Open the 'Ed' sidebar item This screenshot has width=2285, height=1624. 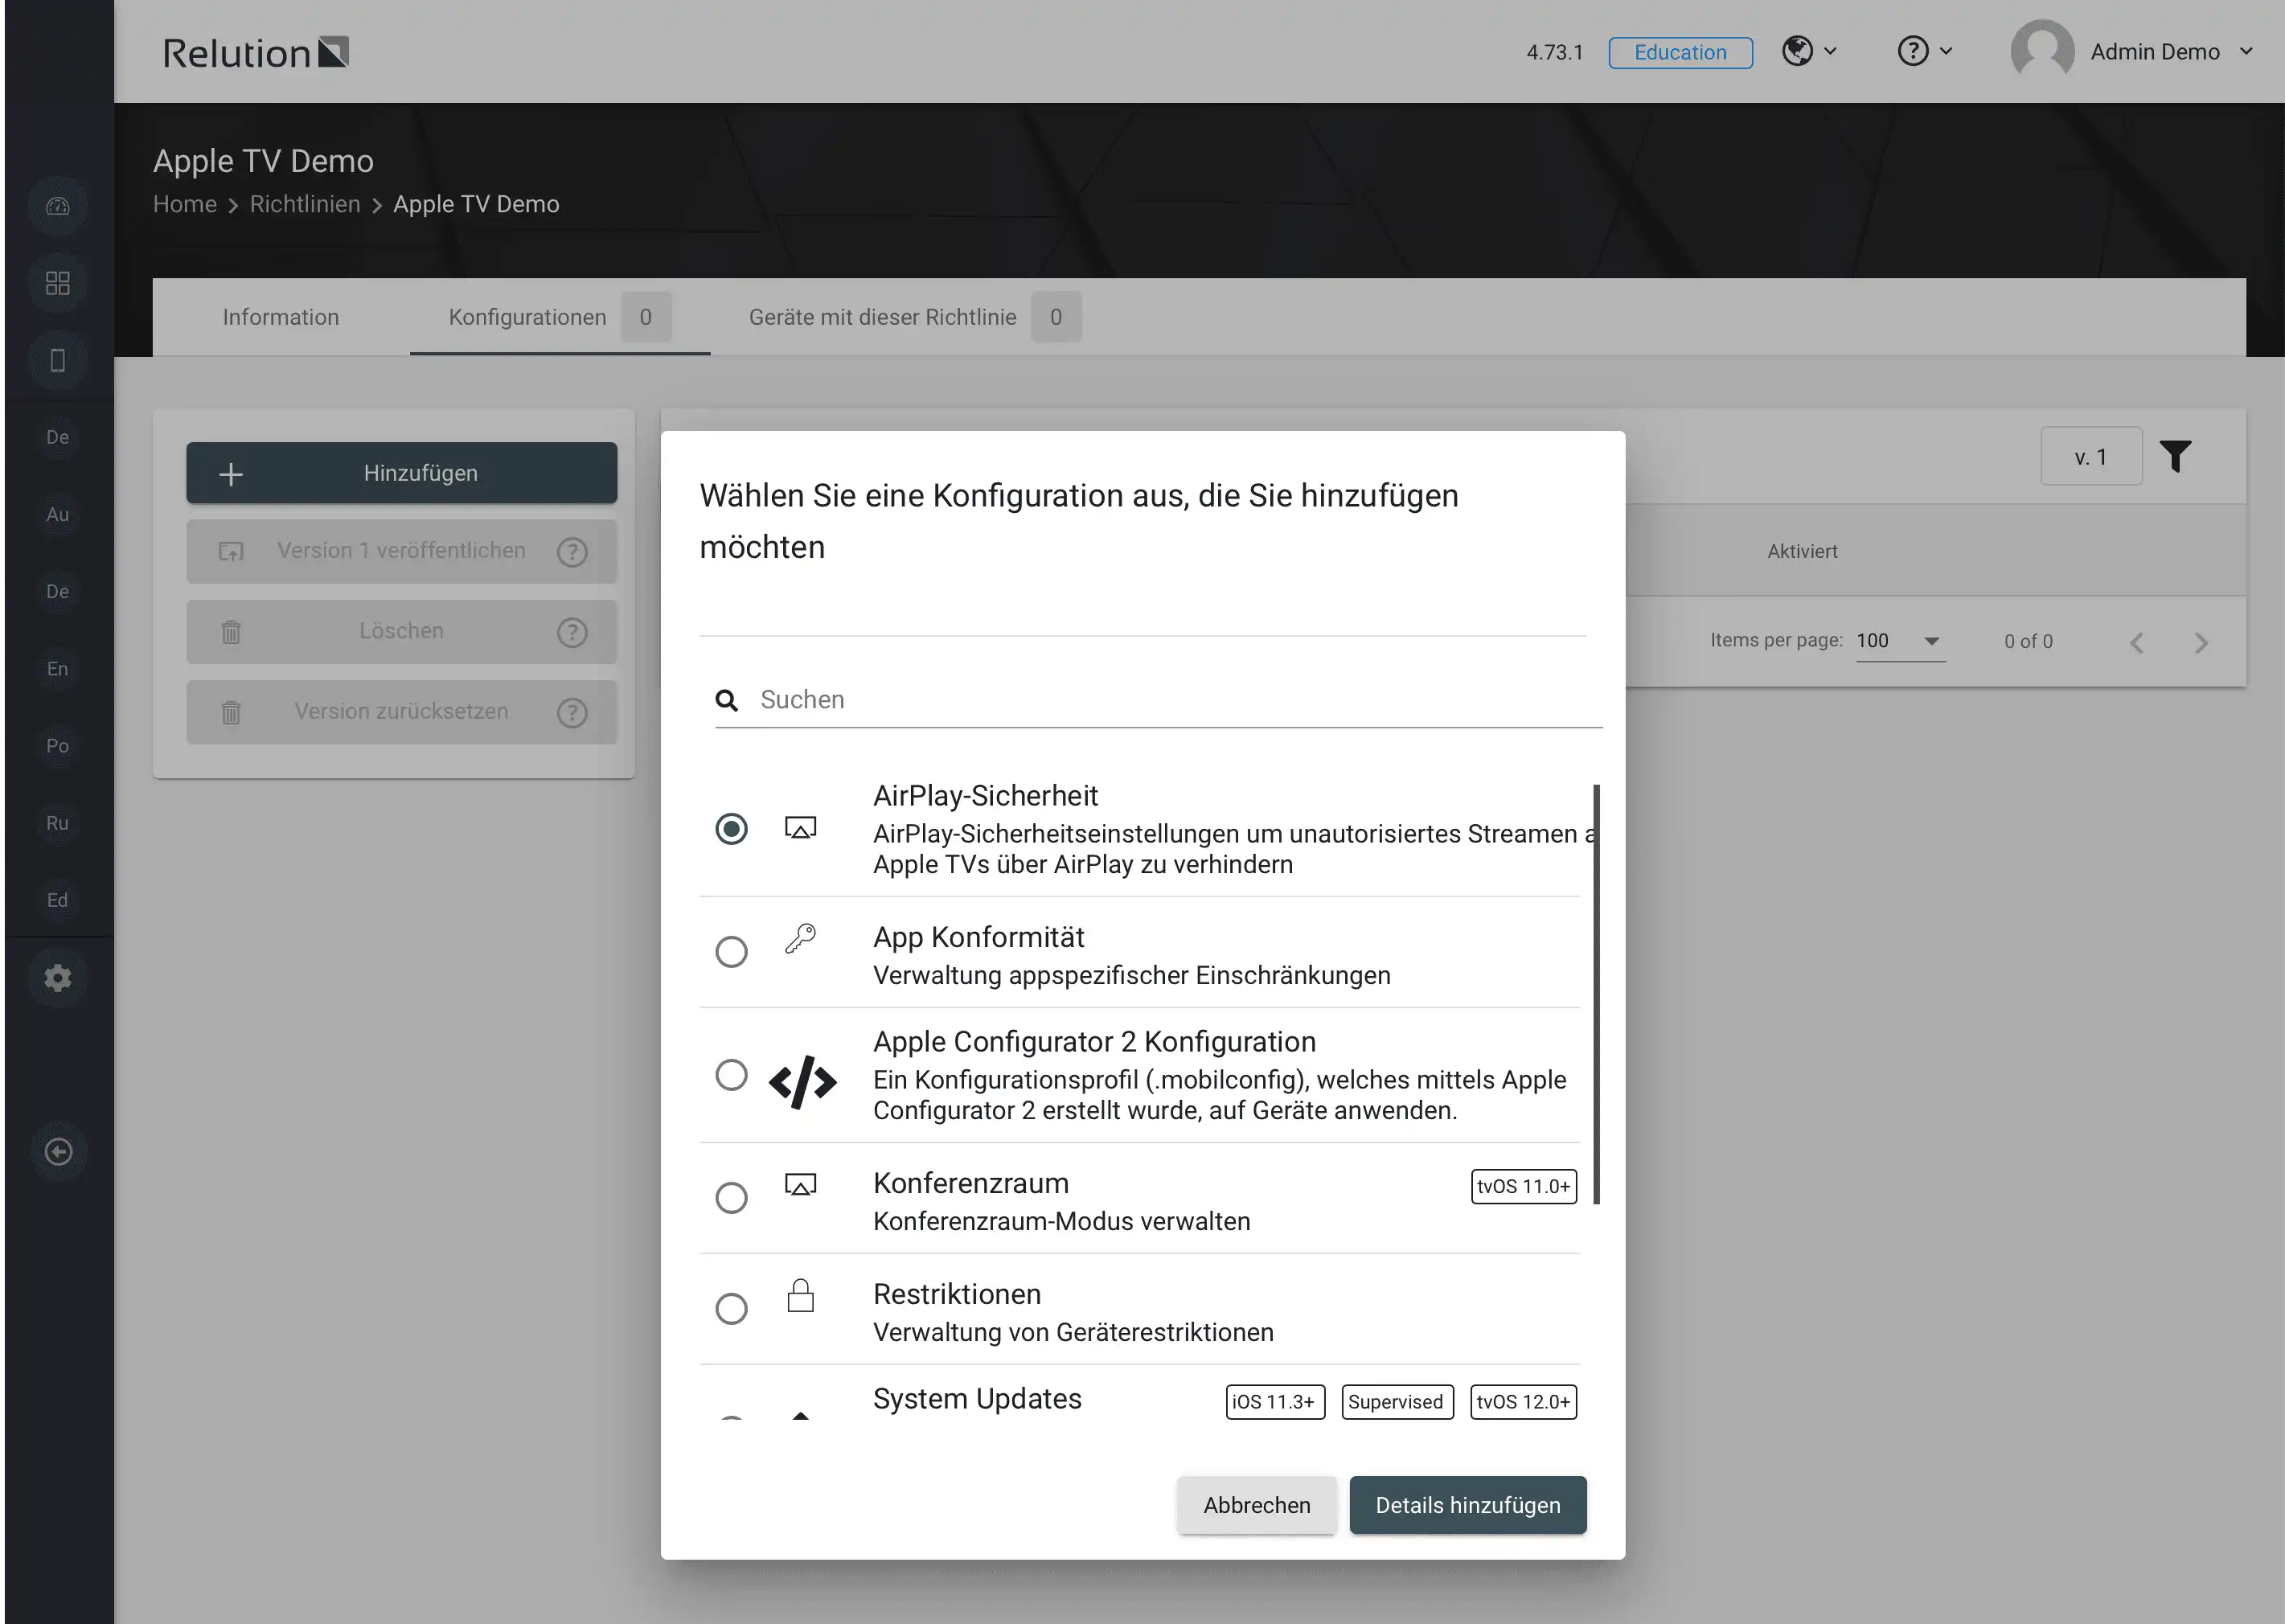tap(58, 900)
